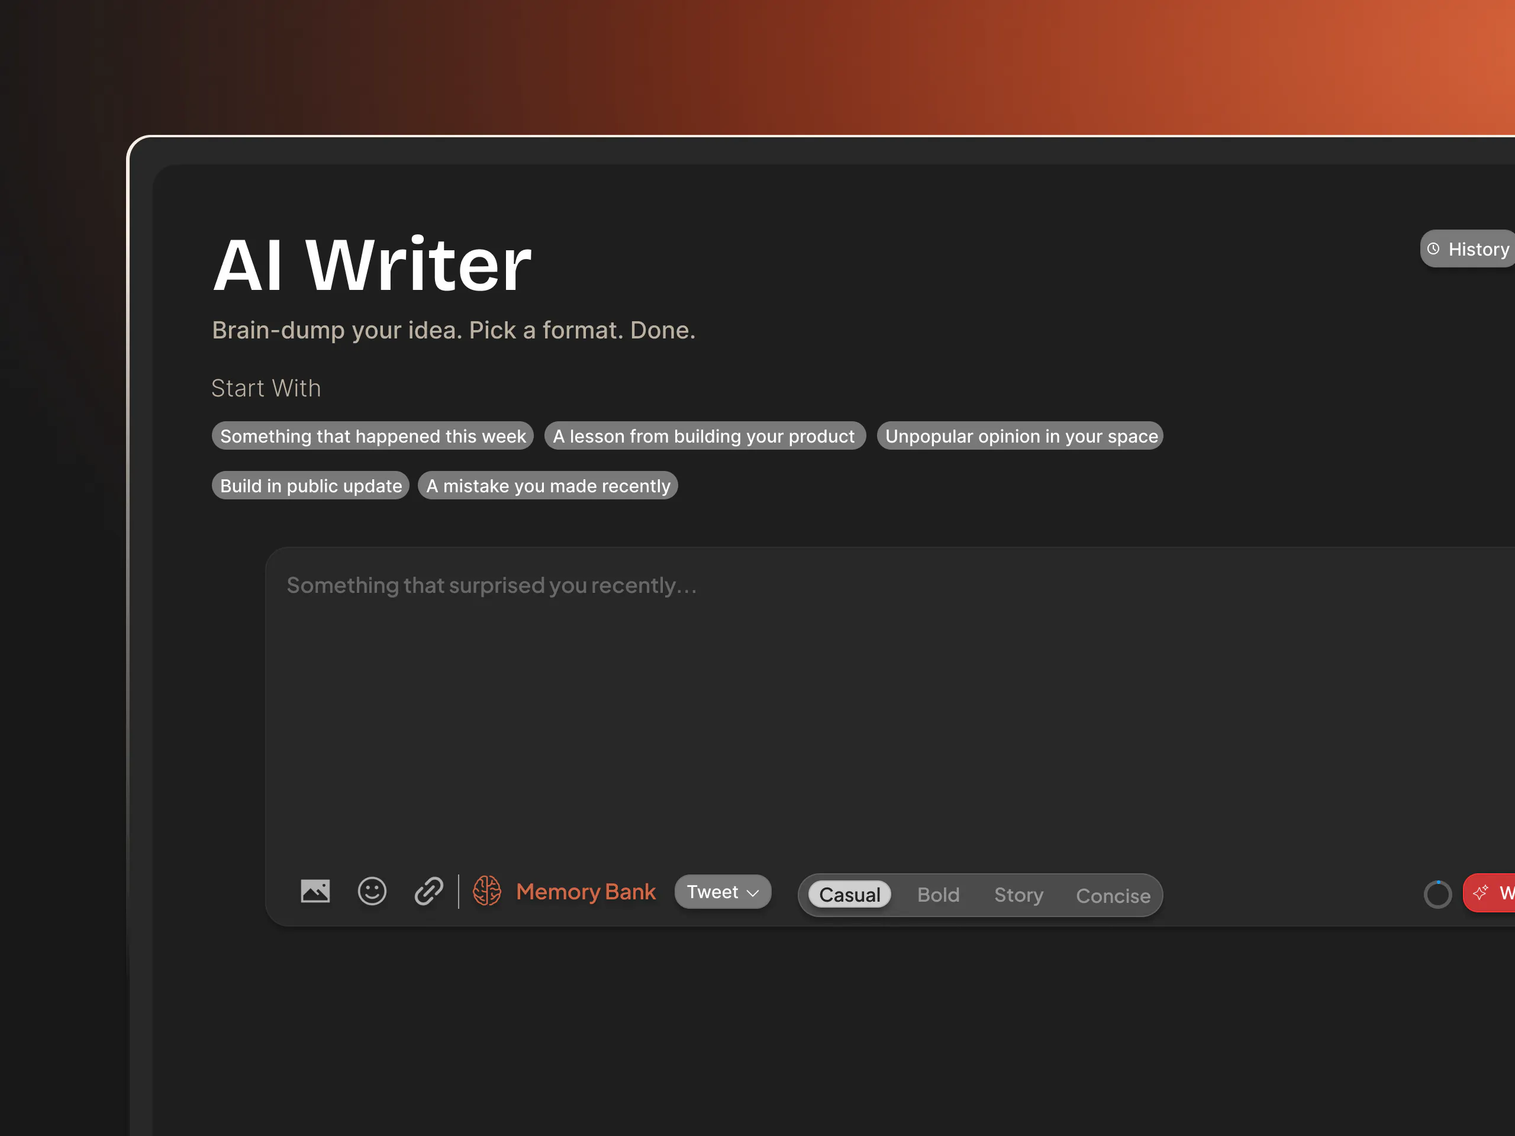
Task: Insert a link using the chain icon
Action: coord(428,892)
